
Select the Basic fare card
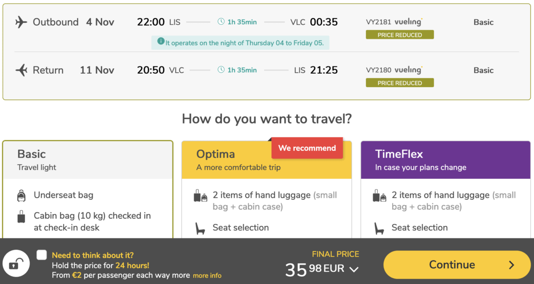point(87,160)
